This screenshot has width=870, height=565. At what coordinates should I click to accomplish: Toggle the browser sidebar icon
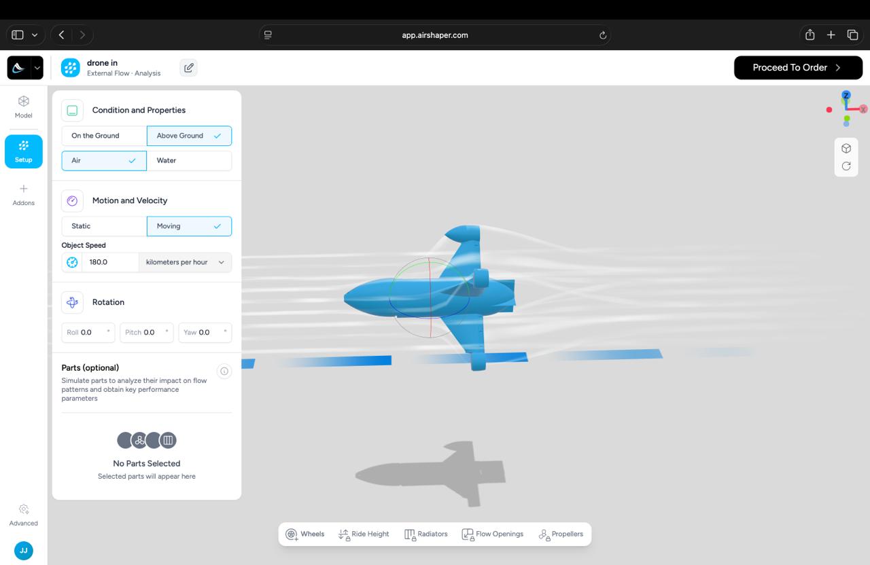[18, 35]
